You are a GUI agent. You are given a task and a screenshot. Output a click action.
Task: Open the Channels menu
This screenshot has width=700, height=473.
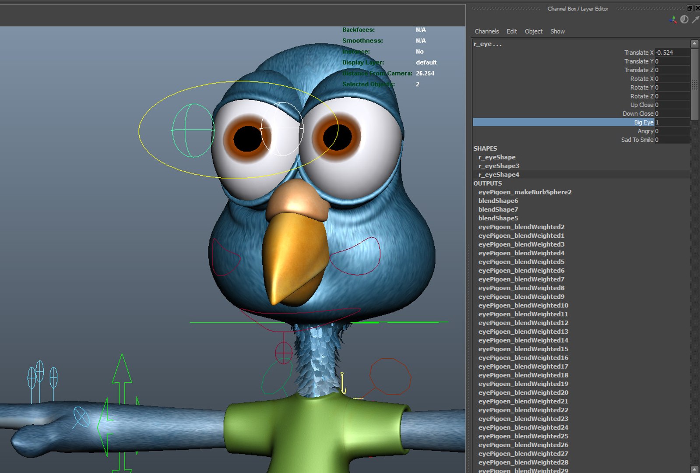click(486, 32)
